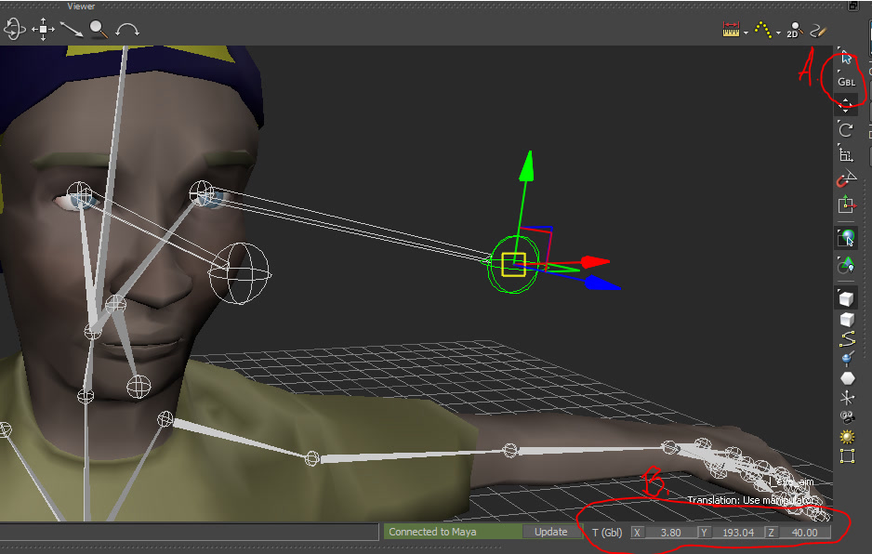This screenshot has height=554, width=872.
Task: Toggle the GBL global coordinate mode
Action: point(846,81)
